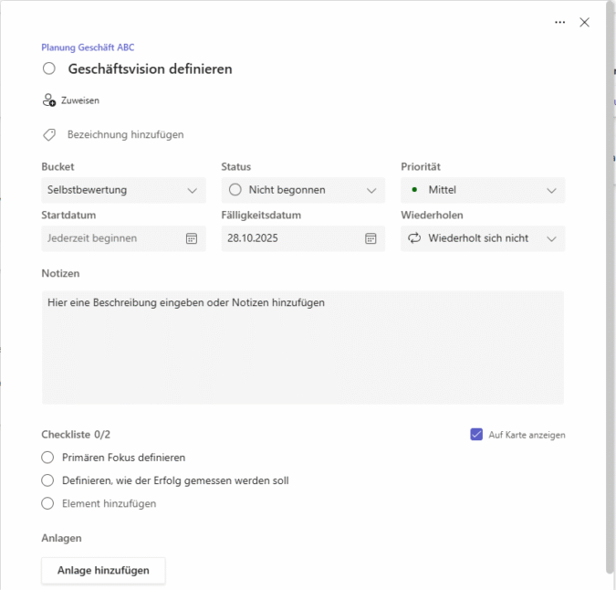Click the label tag icon

[49, 134]
